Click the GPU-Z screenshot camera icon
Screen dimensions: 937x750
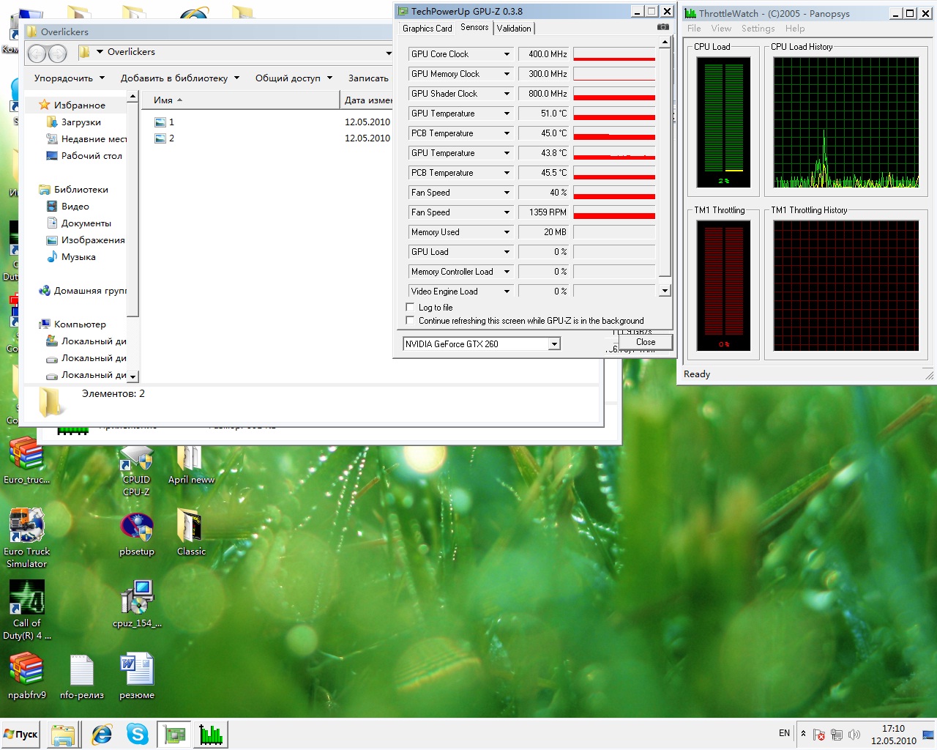[663, 27]
